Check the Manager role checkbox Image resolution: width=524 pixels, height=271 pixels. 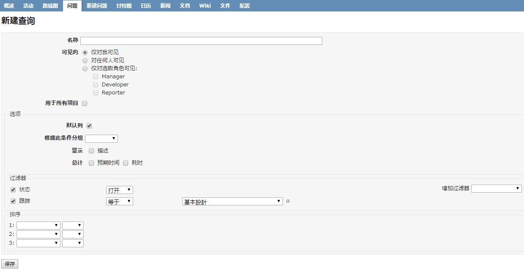pos(96,77)
